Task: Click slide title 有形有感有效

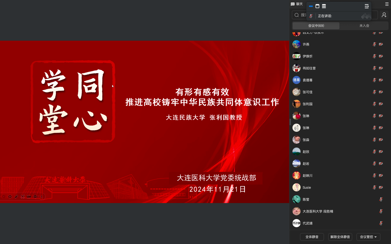Action: click(x=202, y=92)
